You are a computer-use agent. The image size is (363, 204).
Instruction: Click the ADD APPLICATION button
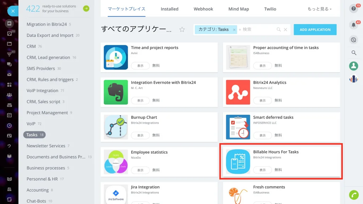point(315,30)
